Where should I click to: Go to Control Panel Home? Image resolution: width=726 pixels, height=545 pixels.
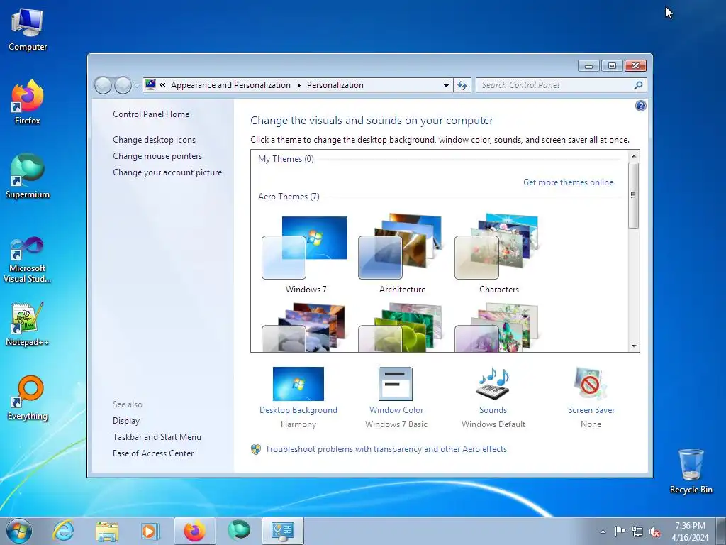click(x=151, y=114)
